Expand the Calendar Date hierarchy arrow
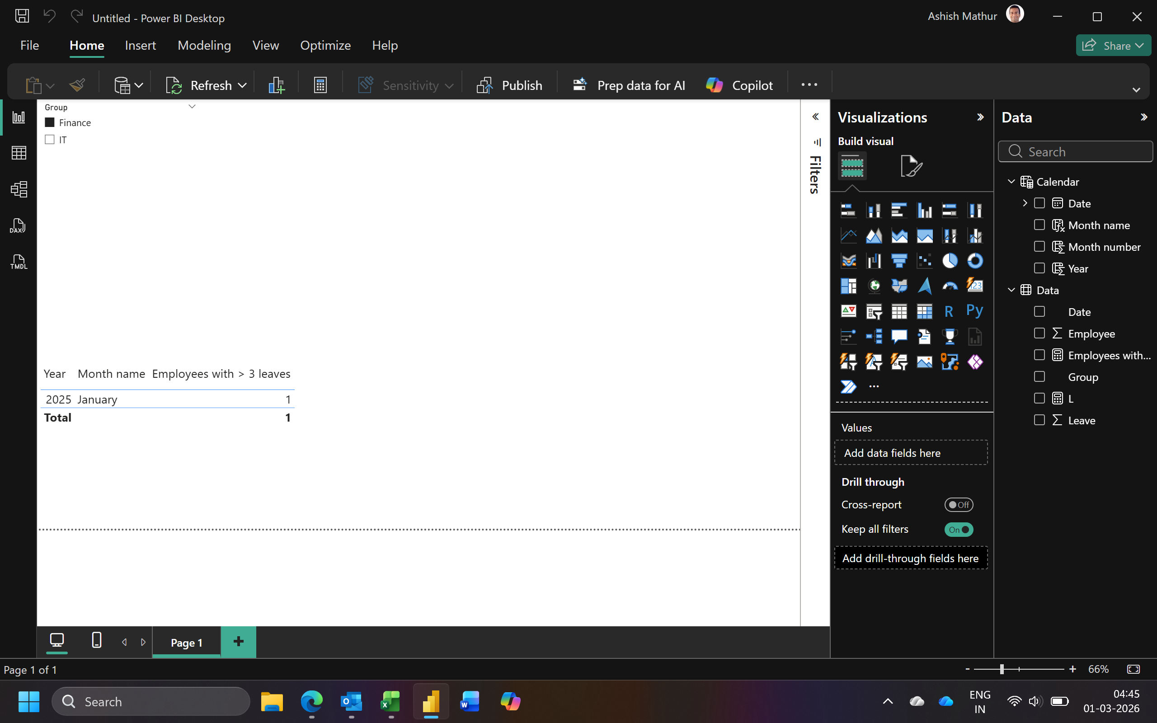1157x723 pixels. [1025, 203]
